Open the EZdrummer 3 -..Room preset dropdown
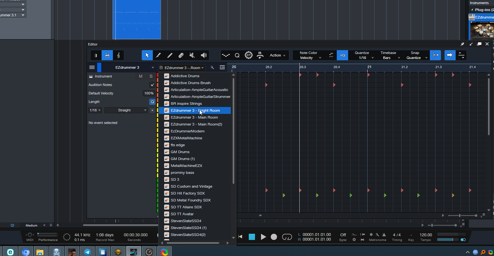 pos(182,67)
